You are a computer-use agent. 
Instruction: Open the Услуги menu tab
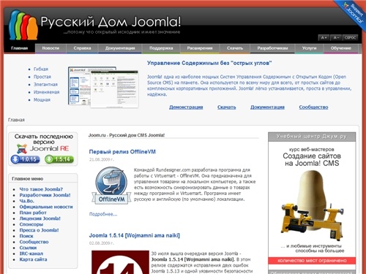click(309, 48)
